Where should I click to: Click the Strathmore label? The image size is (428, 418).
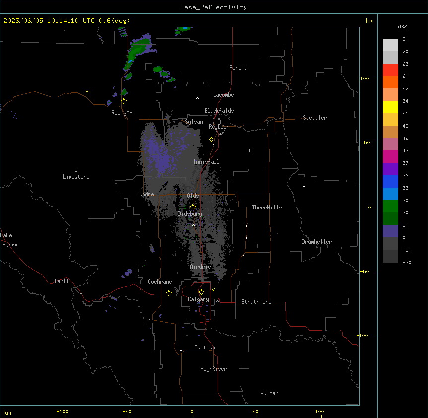click(x=256, y=302)
